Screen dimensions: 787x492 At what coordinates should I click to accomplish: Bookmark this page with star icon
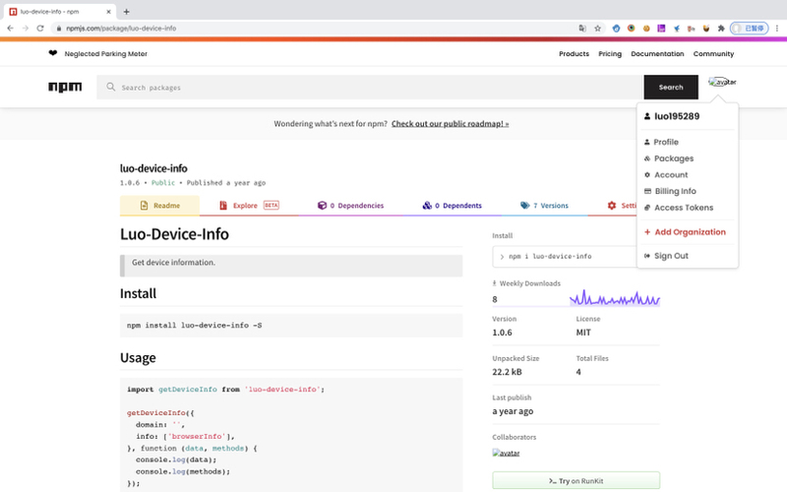597,29
